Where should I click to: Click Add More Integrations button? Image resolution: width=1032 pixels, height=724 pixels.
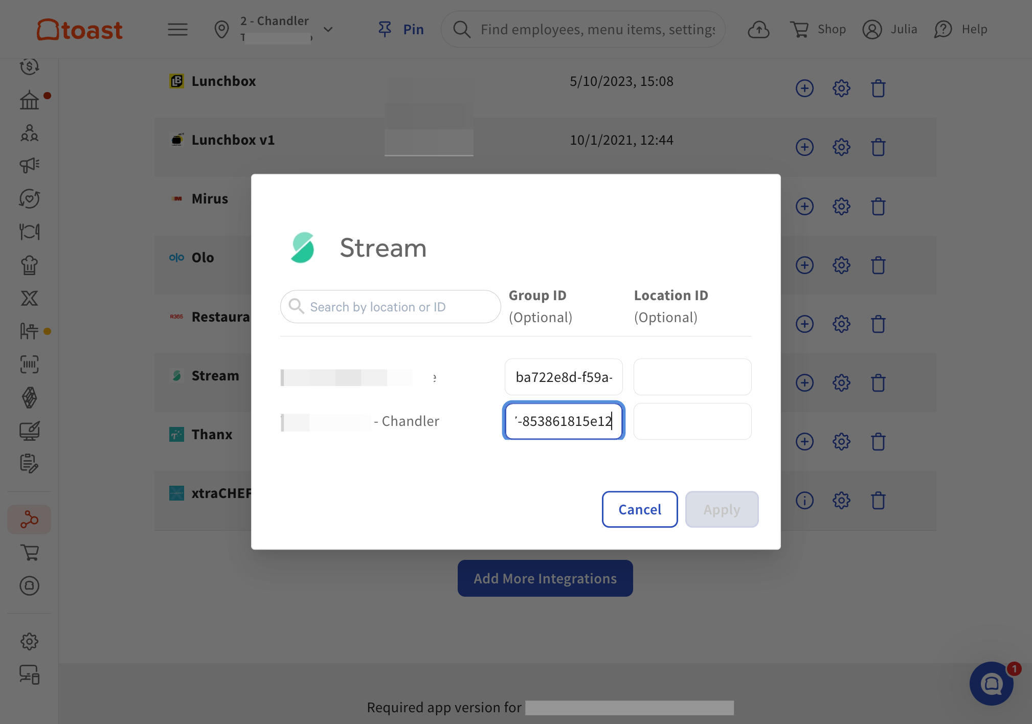click(x=545, y=578)
